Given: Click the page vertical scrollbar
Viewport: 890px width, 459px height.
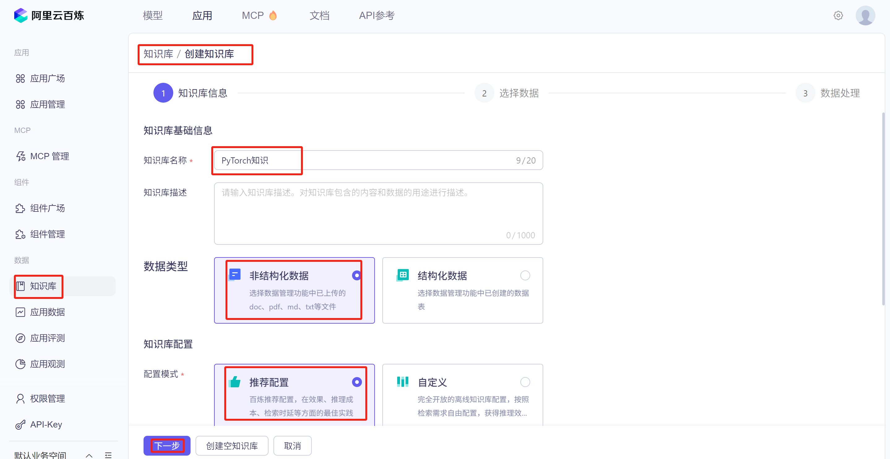Looking at the screenshot, I should pos(883,209).
